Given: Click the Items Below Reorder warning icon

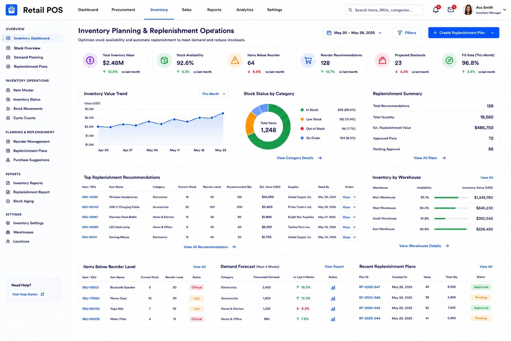Looking at the screenshot, I should (235, 61).
